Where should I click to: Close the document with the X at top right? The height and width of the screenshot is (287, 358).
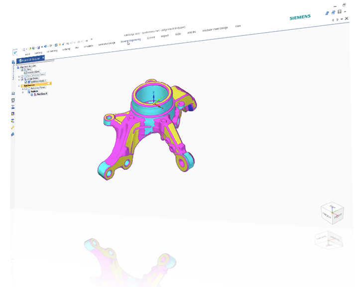click(x=347, y=18)
